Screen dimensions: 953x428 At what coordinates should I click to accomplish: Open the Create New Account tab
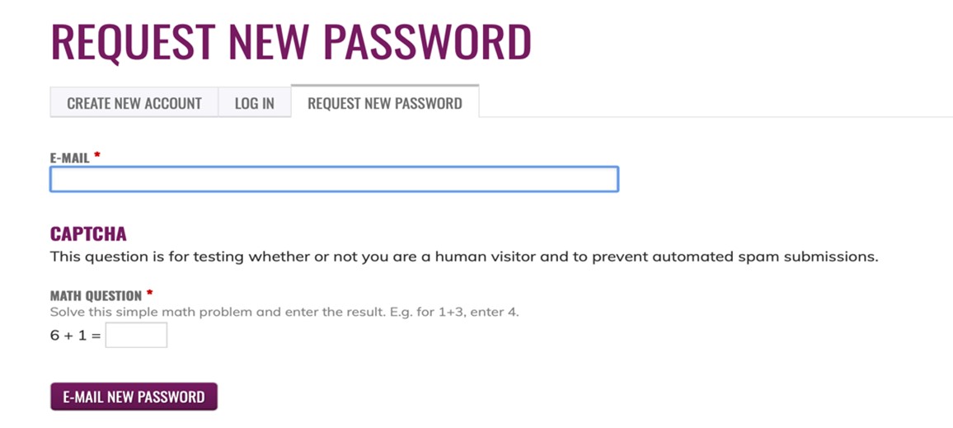tap(134, 103)
